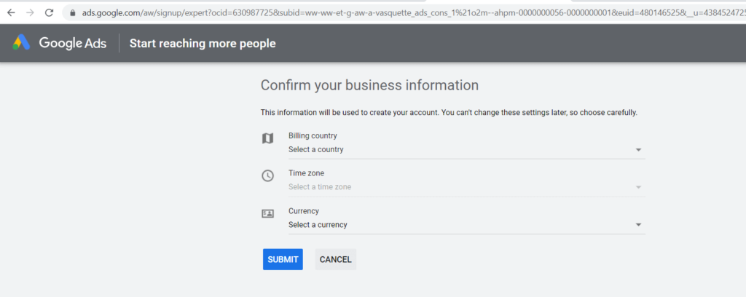
Task: Open the Currency dropdown
Action: click(x=466, y=225)
